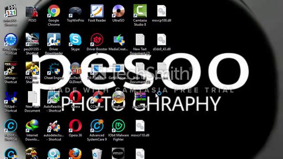This screenshot has height=159, width=283.
Task: Select New Text Document (2) file
Action: tap(140, 40)
